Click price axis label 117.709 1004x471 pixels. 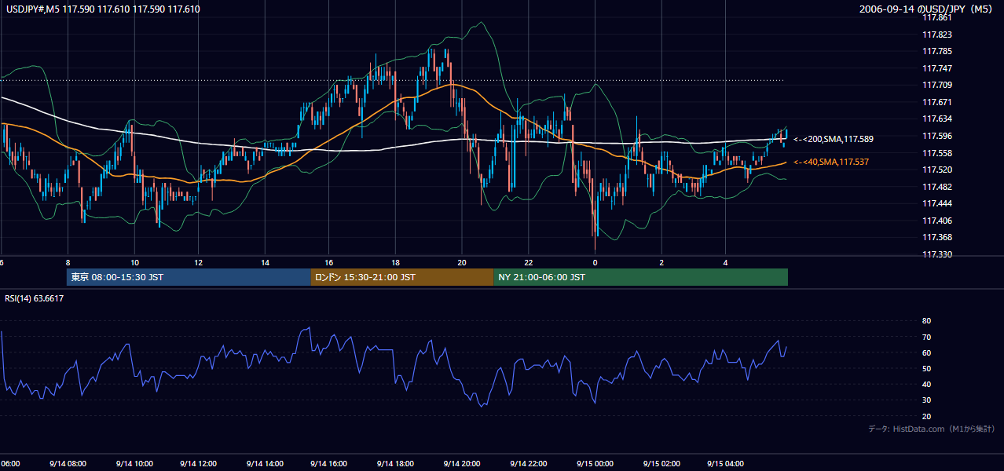coord(936,85)
